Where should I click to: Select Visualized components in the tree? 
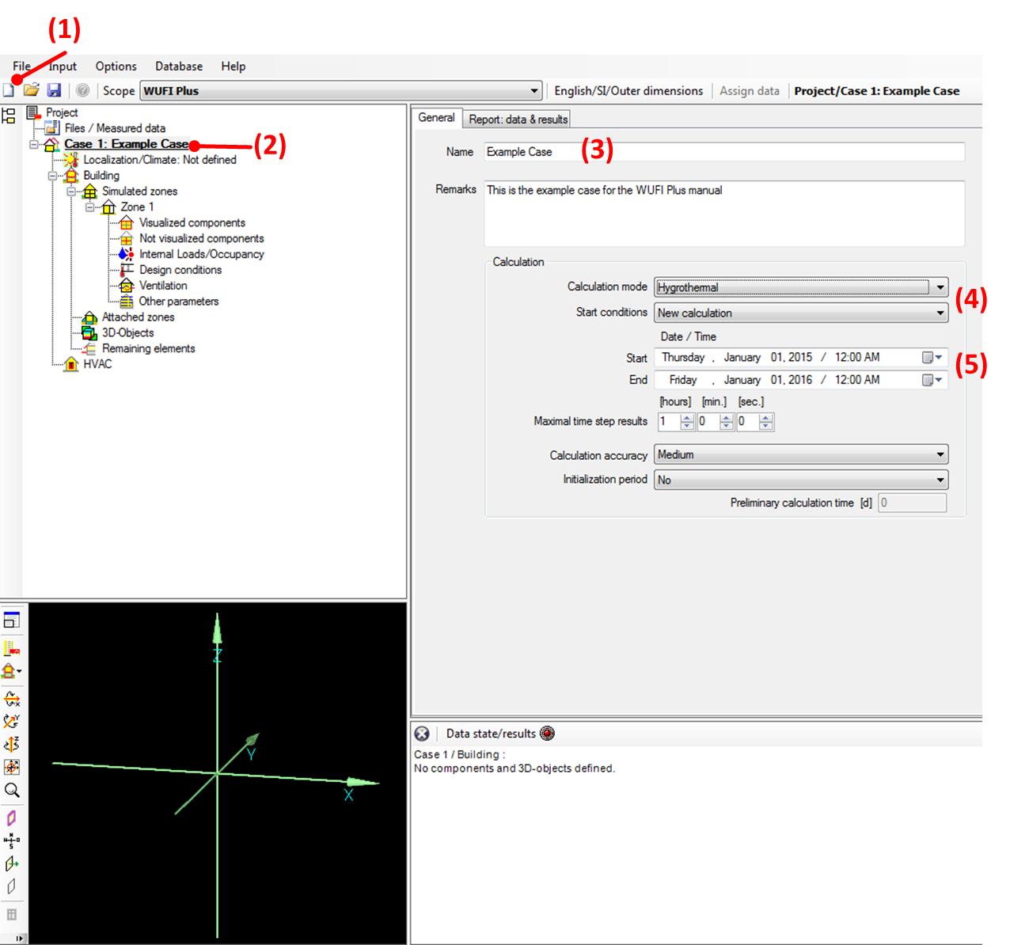[x=192, y=223]
